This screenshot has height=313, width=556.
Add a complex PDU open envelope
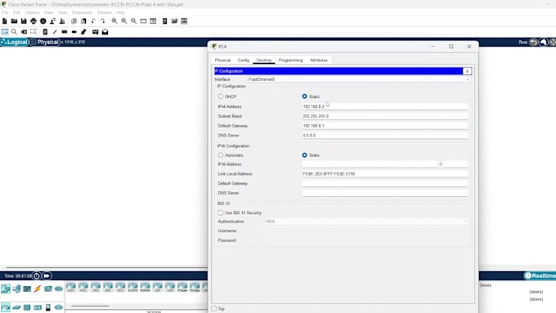tap(105, 32)
